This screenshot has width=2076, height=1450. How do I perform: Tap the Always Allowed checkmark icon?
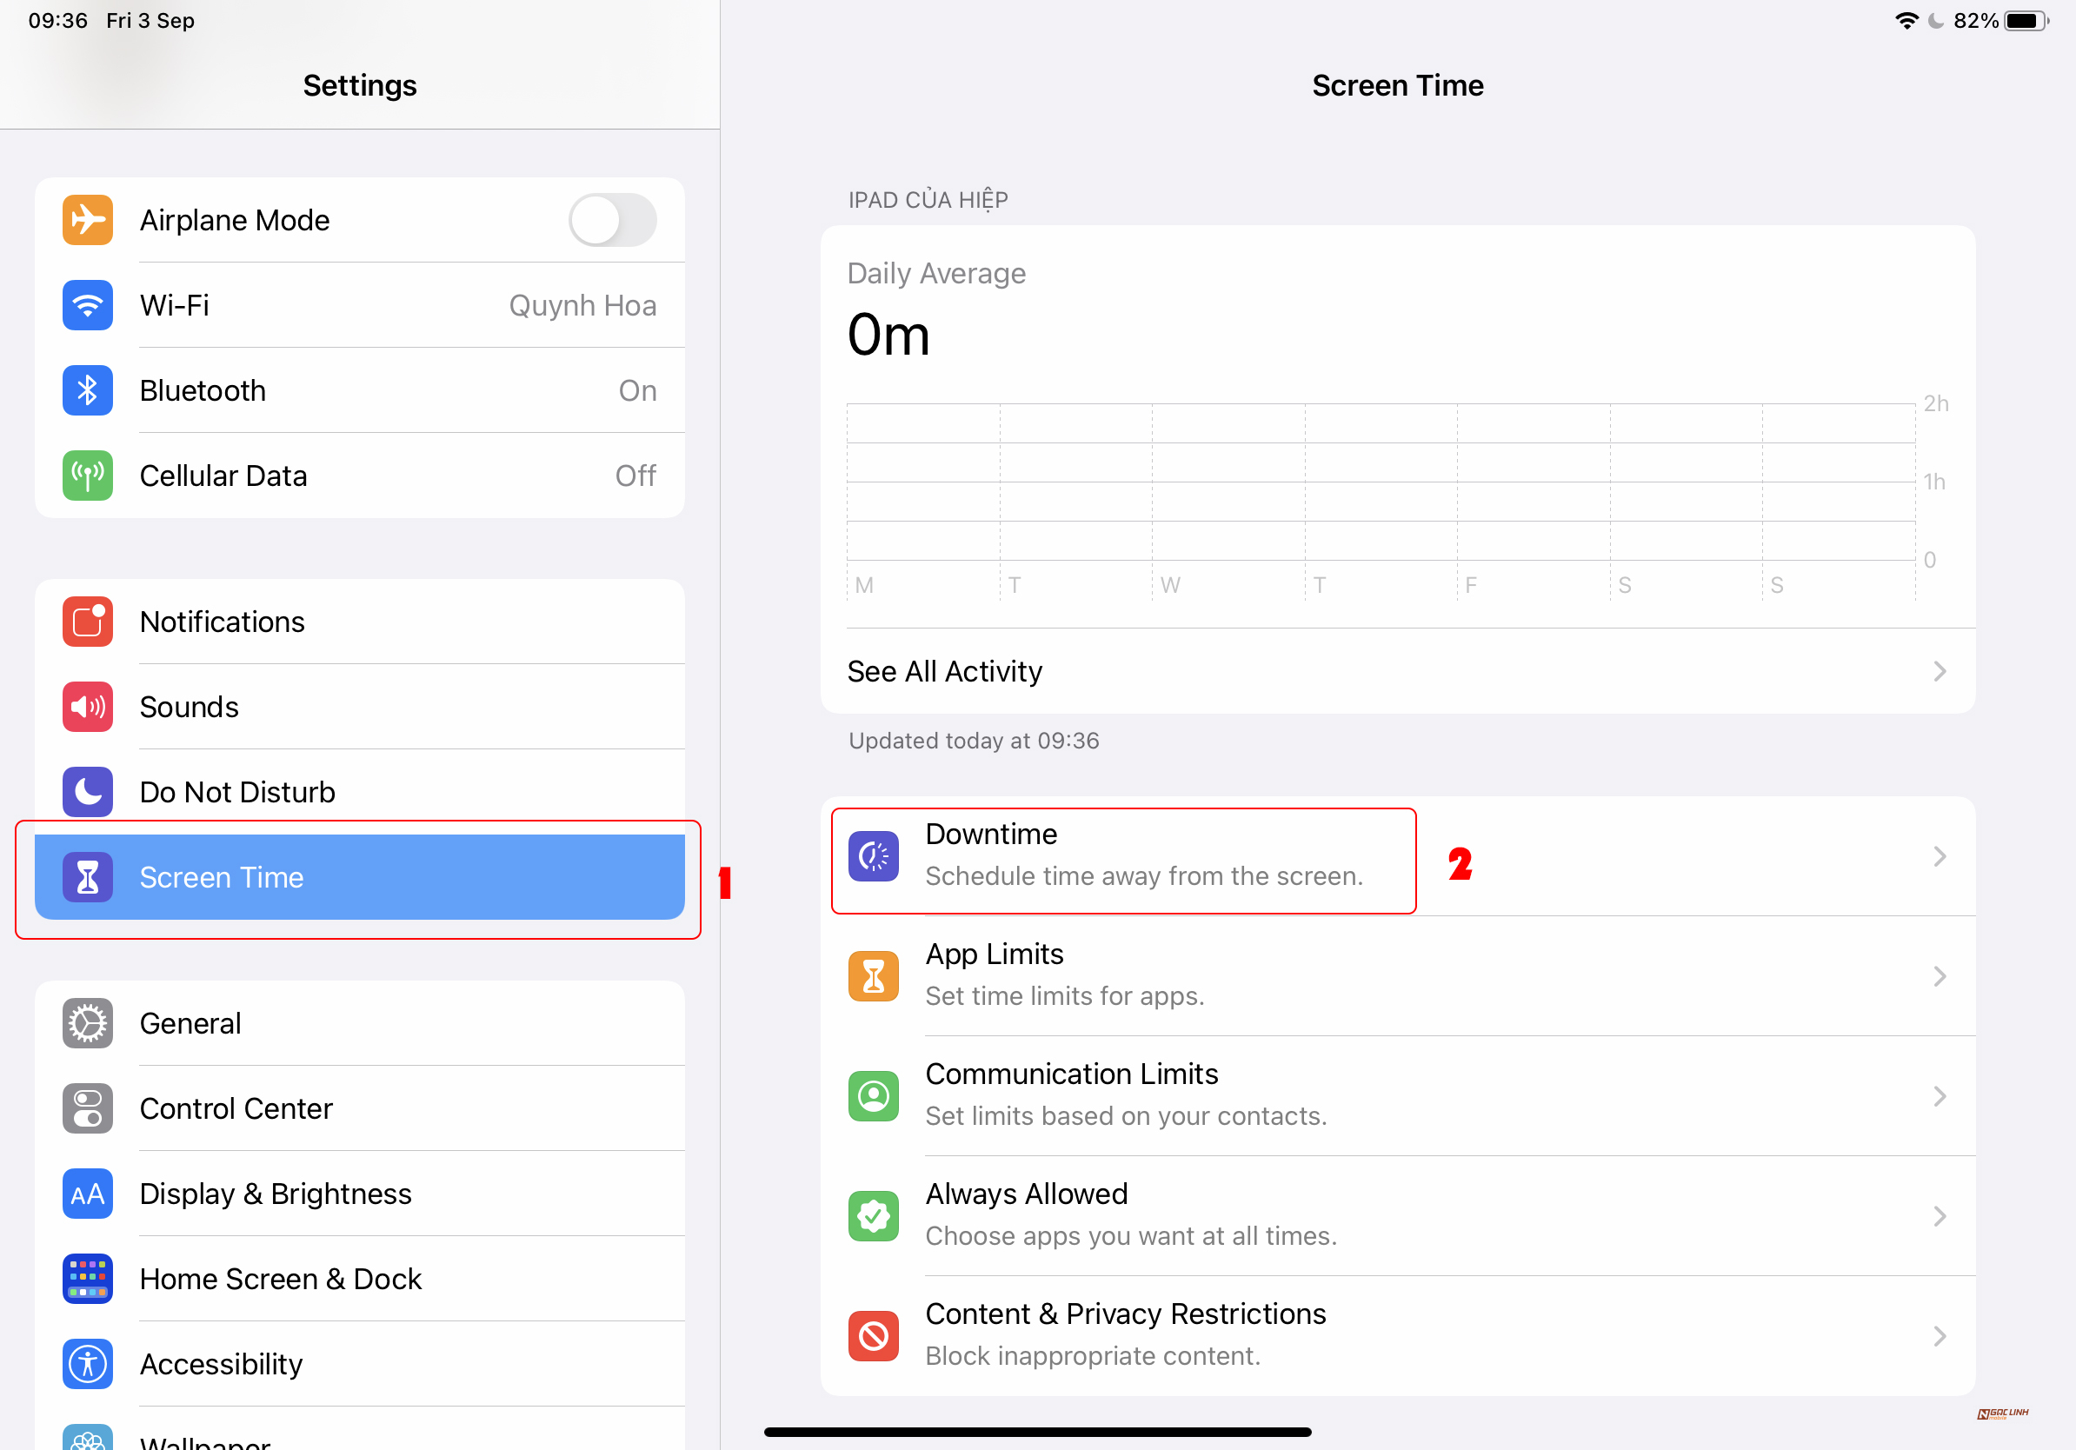pyautogui.click(x=873, y=1216)
